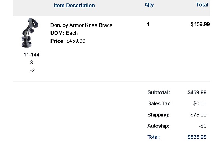The image size is (221, 151).
Task: Click the shipping cost $75.99
Action: click(x=198, y=115)
